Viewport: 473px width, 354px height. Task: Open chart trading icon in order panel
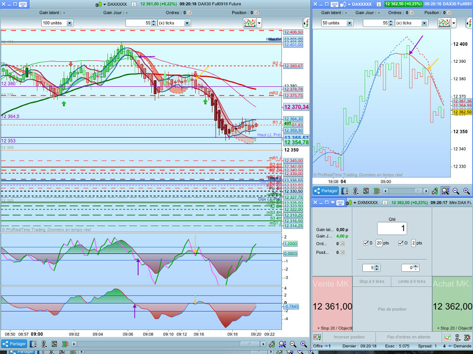(447, 337)
